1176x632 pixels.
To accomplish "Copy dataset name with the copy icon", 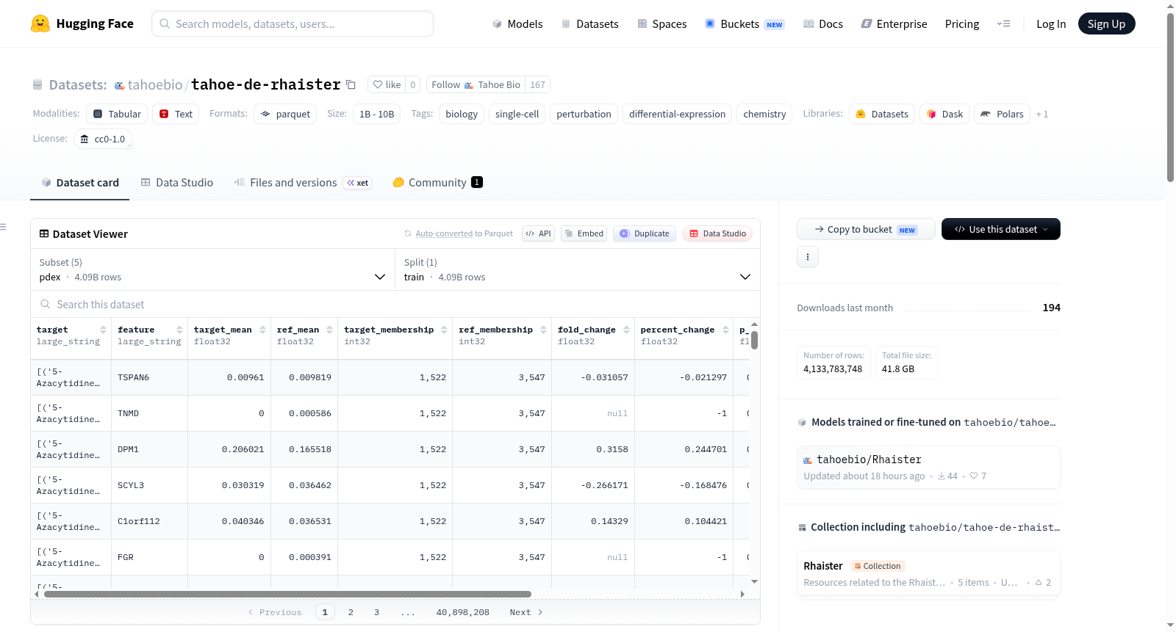I will pyautogui.click(x=351, y=84).
